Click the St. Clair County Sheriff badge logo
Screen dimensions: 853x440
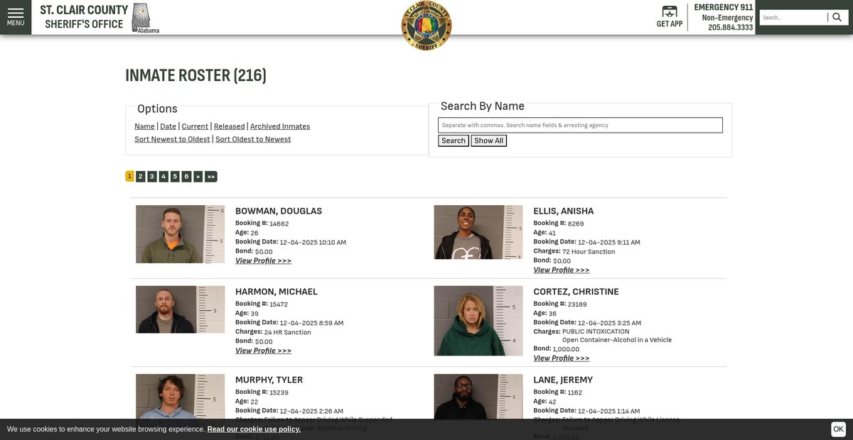click(426, 26)
